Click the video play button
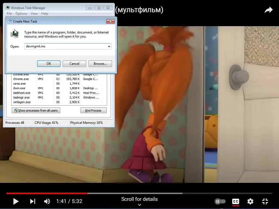This screenshot has width=279, height=209. [x=16, y=201]
